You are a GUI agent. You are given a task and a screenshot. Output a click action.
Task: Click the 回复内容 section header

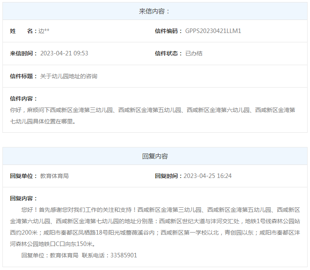pos(155,156)
